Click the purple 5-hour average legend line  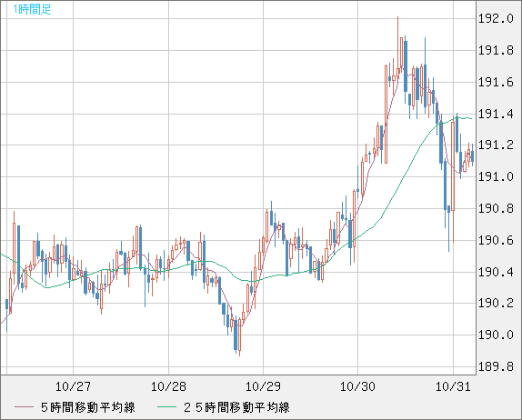(x=24, y=407)
